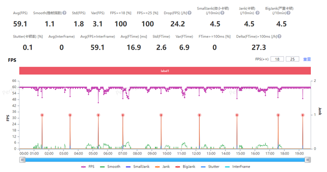327x172 pixels.
Task: Click help icon next to Smooth index
Action: coord(65,13)
